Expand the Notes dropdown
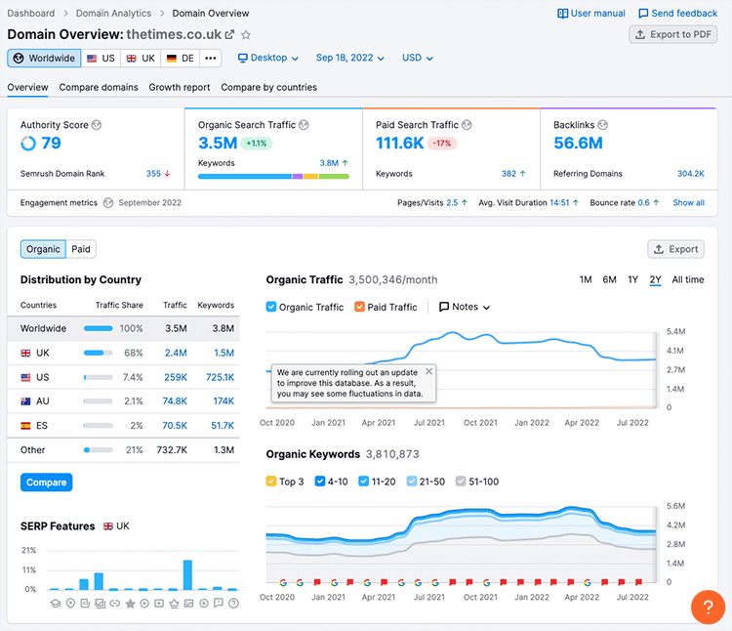Screen dimensions: 732x631 click(x=465, y=307)
